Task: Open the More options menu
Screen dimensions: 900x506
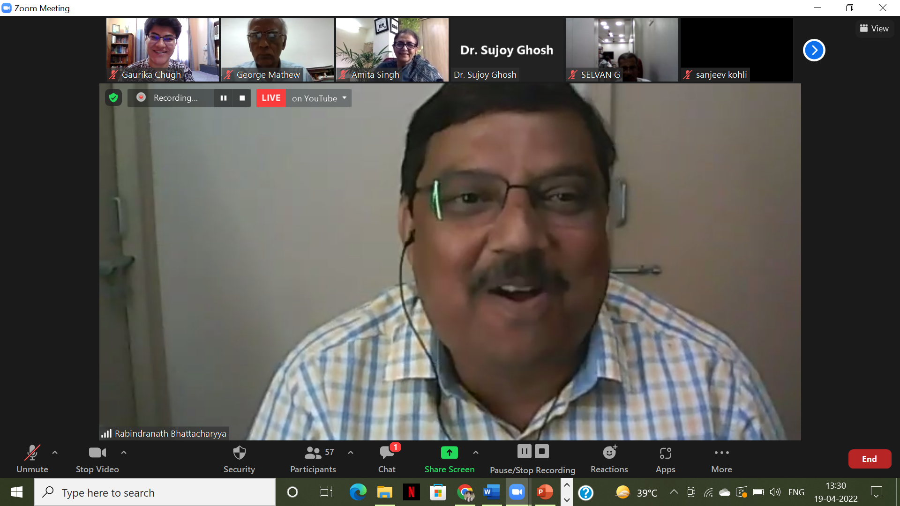Action: point(721,453)
